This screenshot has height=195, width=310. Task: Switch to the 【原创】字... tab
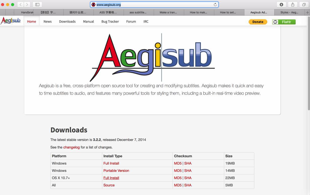pos(48,12)
